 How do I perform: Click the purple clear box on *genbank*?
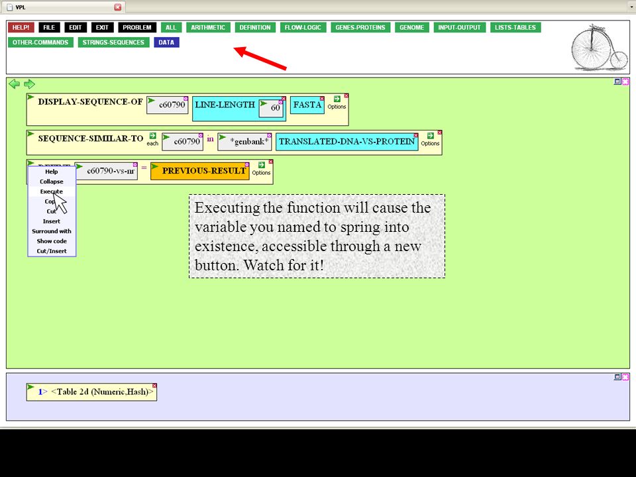(x=270, y=135)
